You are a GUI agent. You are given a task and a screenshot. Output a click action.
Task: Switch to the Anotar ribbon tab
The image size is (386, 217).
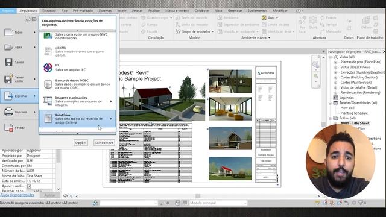tap(137, 11)
